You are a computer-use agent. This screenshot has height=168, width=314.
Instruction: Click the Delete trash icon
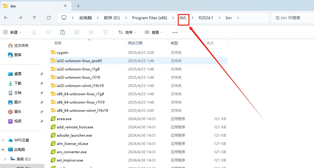point(105,32)
